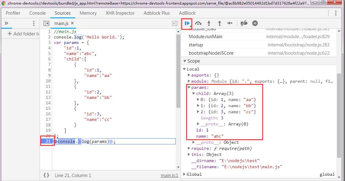Click the __dirname value E:\nodejs\test

[x=240, y=161]
